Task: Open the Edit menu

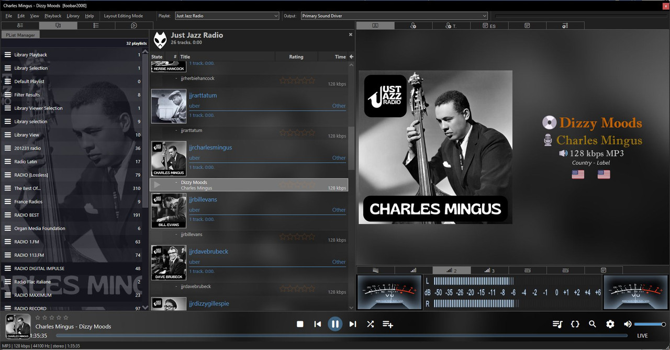Action: pyautogui.click(x=21, y=16)
